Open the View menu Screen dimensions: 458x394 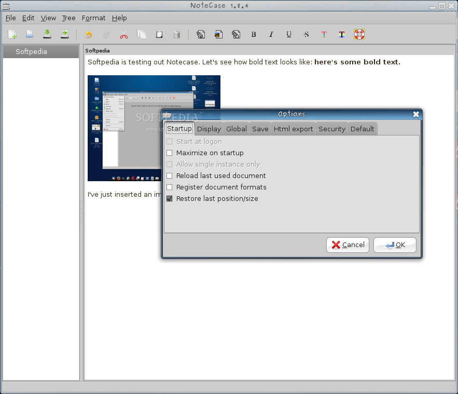[48, 18]
